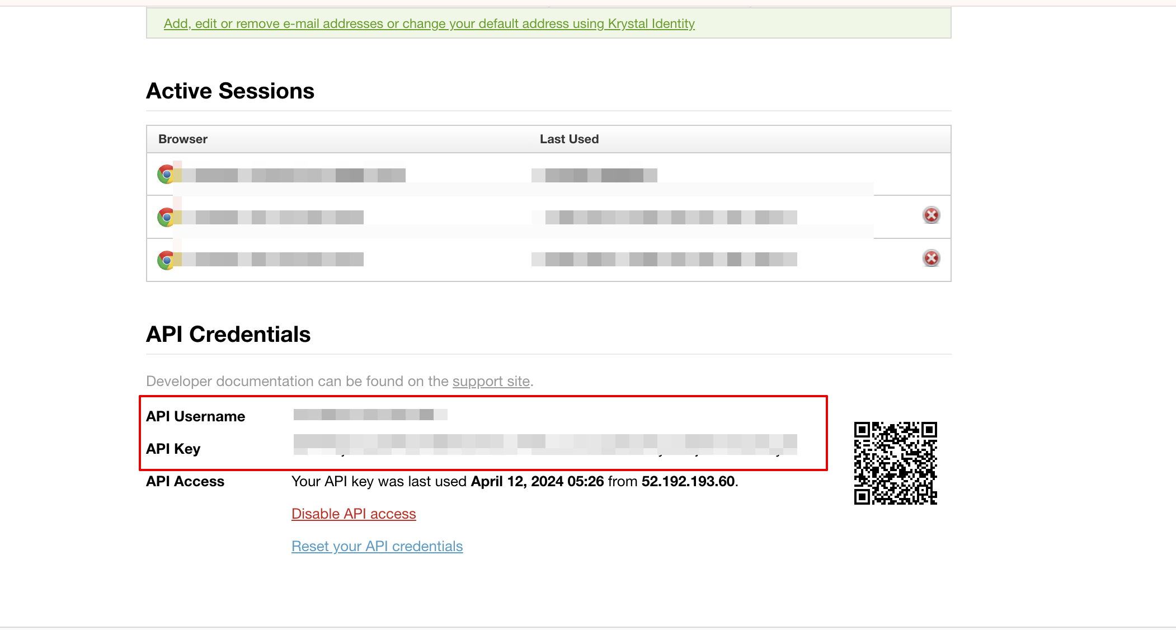This screenshot has height=630, width=1176.
Task: Click the first session's blurred Last Used value
Action: point(594,175)
